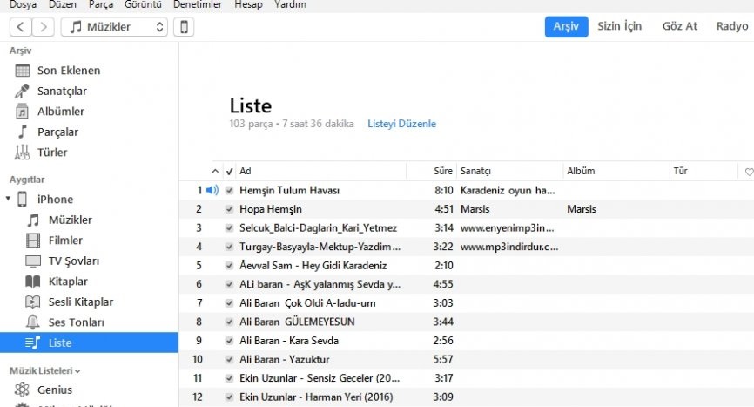This screenshot has height=407, width=754.
Task: Uncheck Ali Baran - Yazuktur track
Action: (x=229, y=359)
